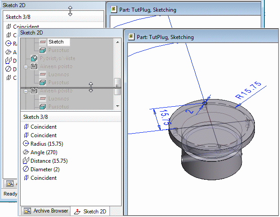Click the horizontal splitter bar between panes

pos(67,87)
